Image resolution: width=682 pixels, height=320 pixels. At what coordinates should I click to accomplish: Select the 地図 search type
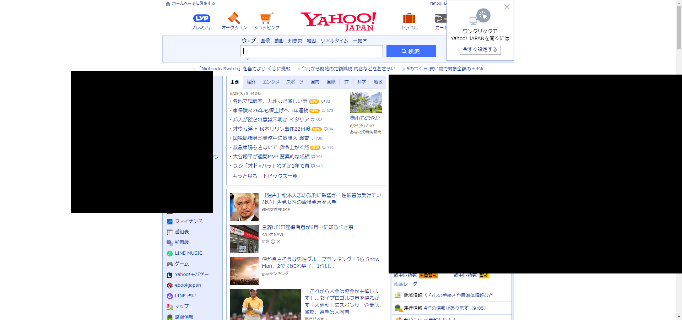click(311, 41)
